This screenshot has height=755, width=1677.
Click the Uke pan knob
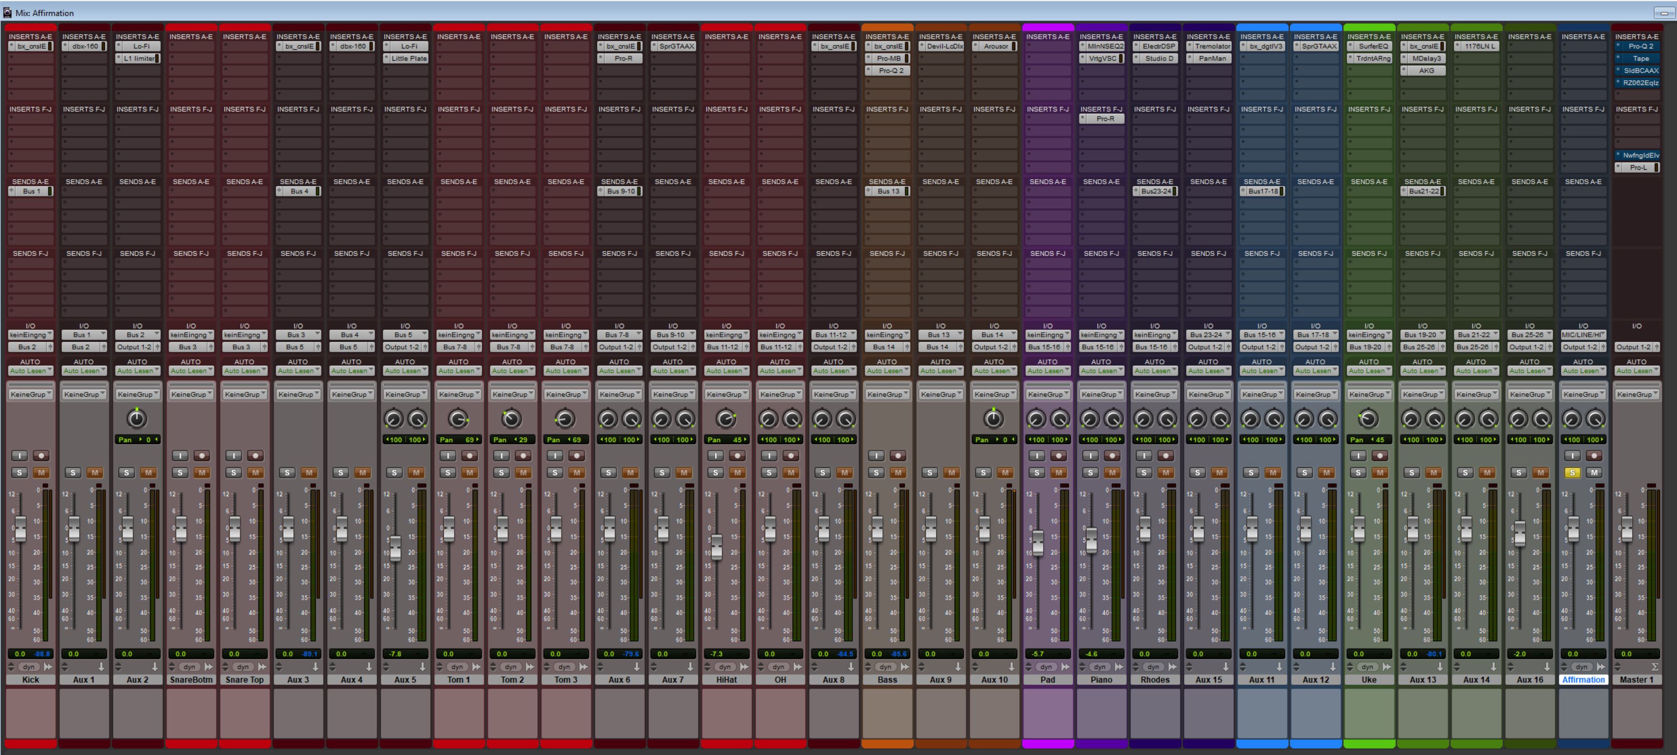(1368, 419)
